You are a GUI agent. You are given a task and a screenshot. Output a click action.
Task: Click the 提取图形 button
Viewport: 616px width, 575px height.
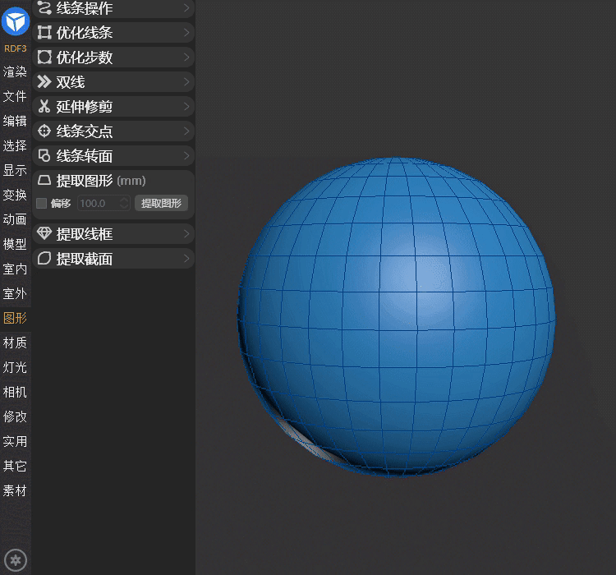click(x=162, y=203)
